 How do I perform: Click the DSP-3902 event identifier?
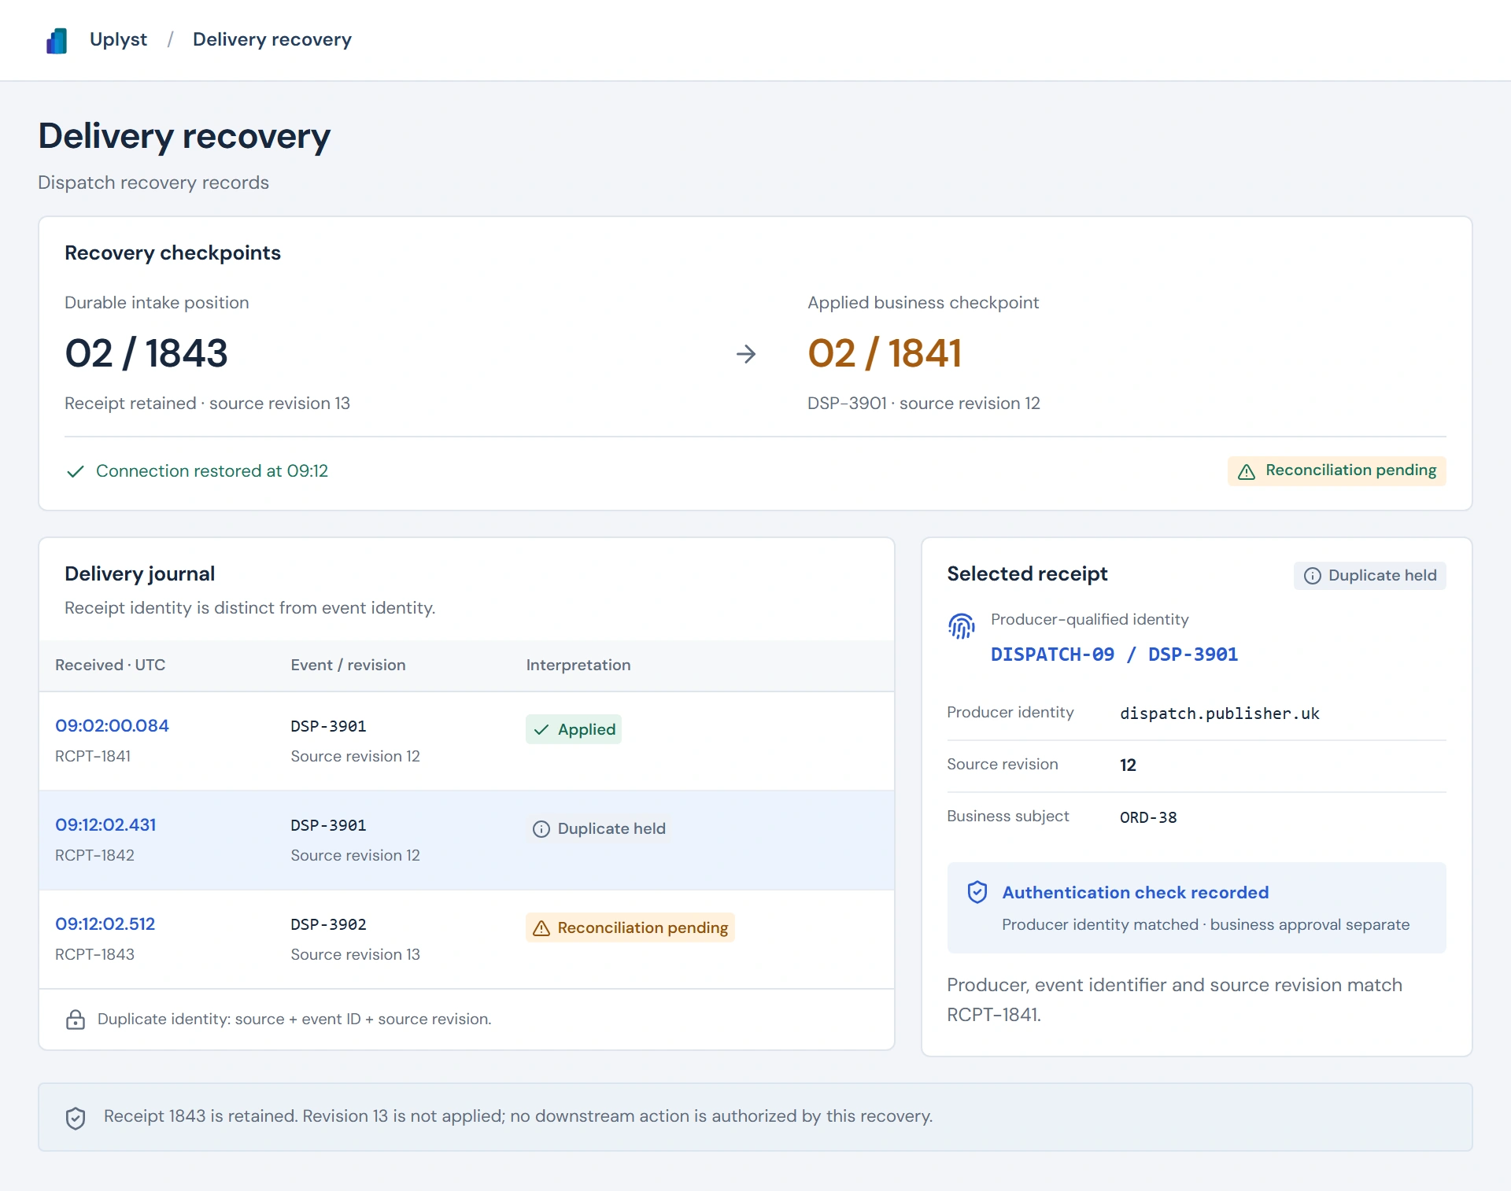click(x=328, y=924)
